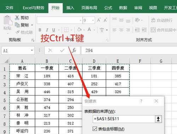Viewport: 177px width, 134px height.
Task: Align text right
Action: pos(128,30)
